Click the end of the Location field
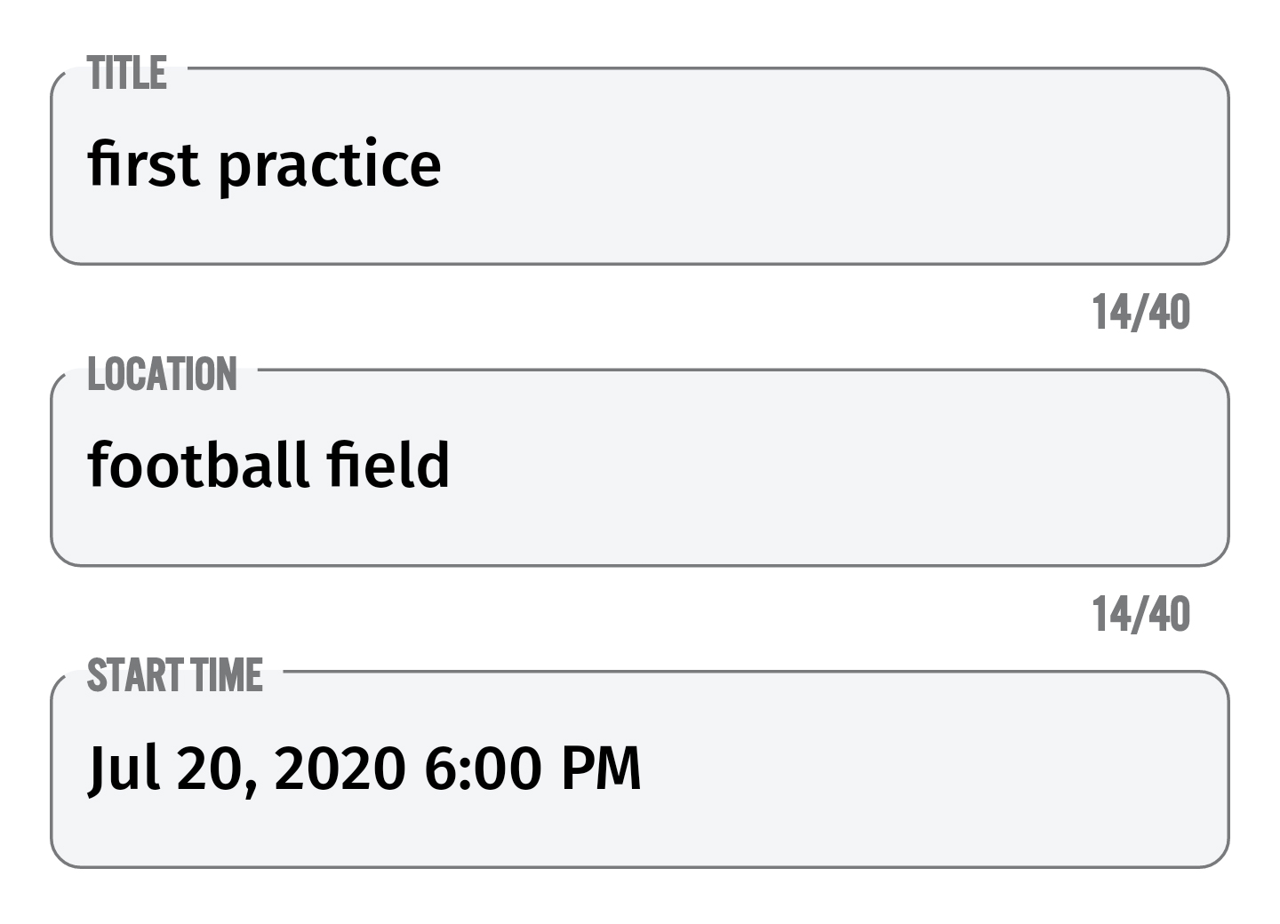The image size is (1280, 924). click(1156, 464)
